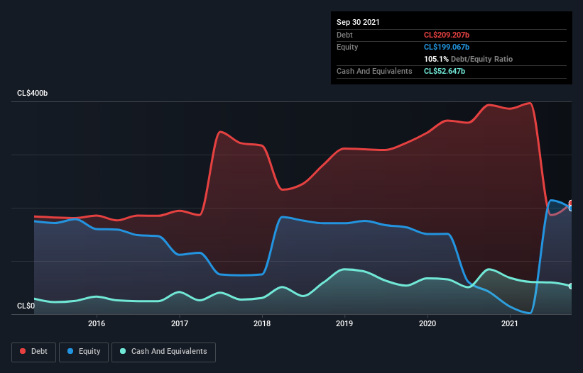Click the 2016 x-axis label

coord(97,323)
